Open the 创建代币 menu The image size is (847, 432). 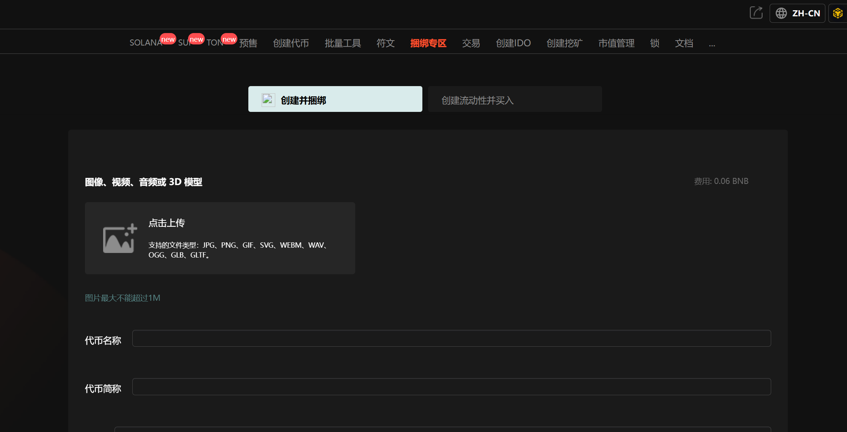[x=291, y=43]
